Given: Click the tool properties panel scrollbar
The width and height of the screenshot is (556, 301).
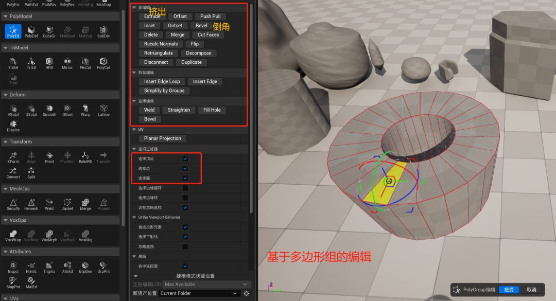Looking at the screenshot, I should pos(251,108).
